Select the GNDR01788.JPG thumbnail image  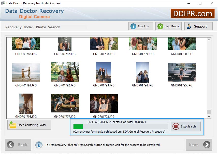pyautogui.click(x=104, y=44)
